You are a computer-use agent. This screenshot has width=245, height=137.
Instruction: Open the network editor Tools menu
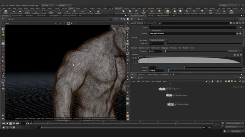152,81
